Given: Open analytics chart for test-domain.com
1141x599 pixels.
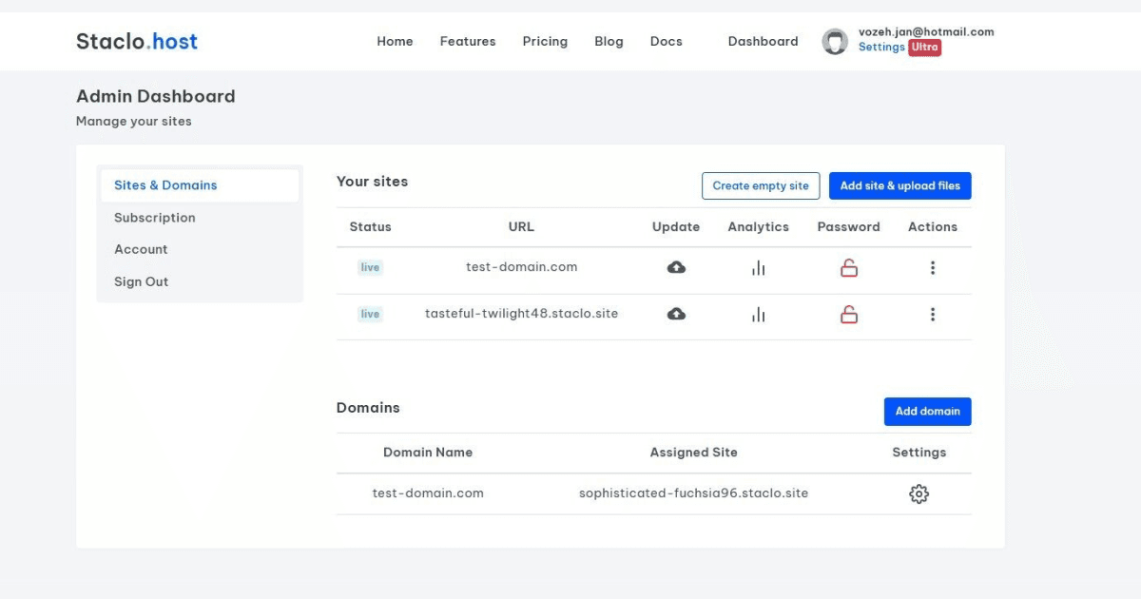Looking at the screenshot, I should tap(758, 268).
